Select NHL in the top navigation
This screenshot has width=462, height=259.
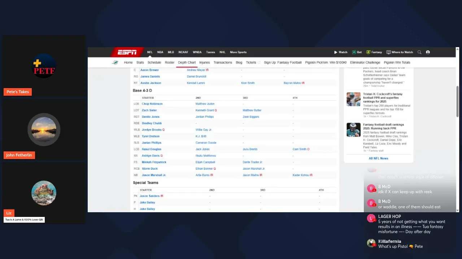coord(222,52)
